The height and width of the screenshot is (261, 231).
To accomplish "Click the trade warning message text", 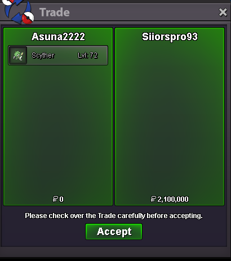I will 114,216.
